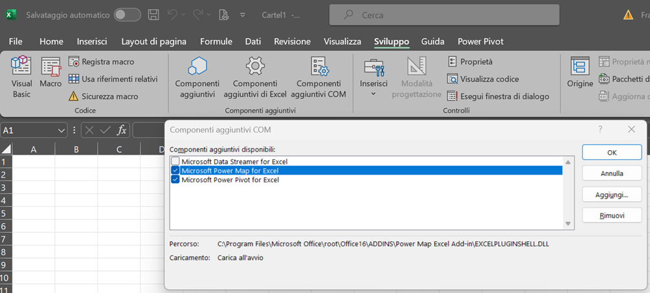Screen dimensions: 650x293
Task: Click the warning triangle in title bar
Action: [628, 15]
